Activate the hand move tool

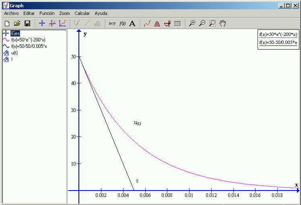pos(223,23)
